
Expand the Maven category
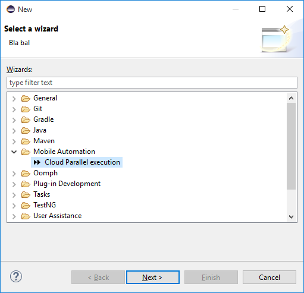click(14, 141)
